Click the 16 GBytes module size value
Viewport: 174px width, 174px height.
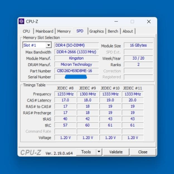tap(138, 45)
